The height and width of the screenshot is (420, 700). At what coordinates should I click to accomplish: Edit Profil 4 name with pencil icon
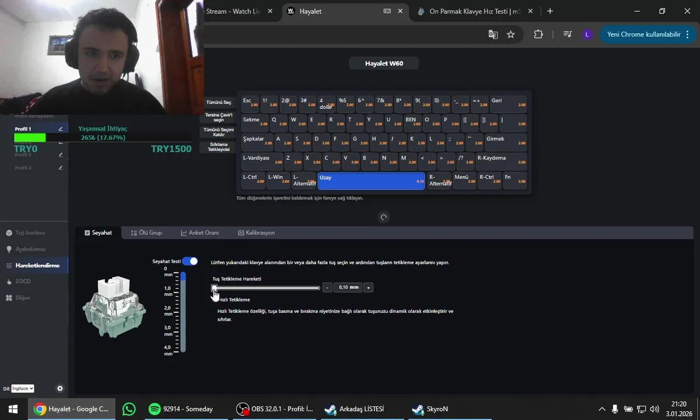61,168
